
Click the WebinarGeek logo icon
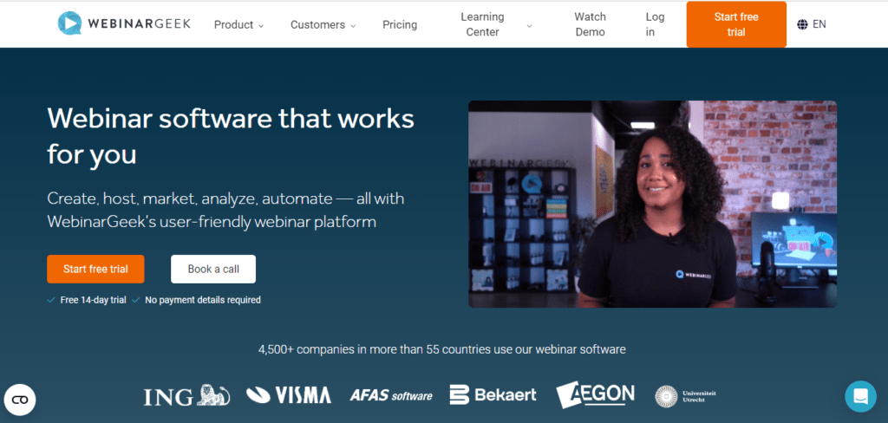click(x=69, y=23)
